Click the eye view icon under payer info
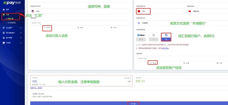Screen dimensions: 228x105 pos(113,27)
